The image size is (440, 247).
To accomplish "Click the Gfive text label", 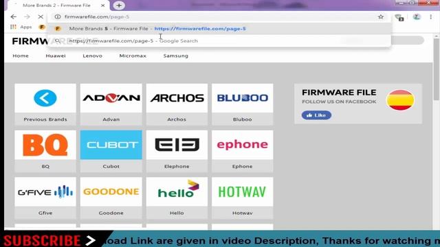I will pos(45,213).
